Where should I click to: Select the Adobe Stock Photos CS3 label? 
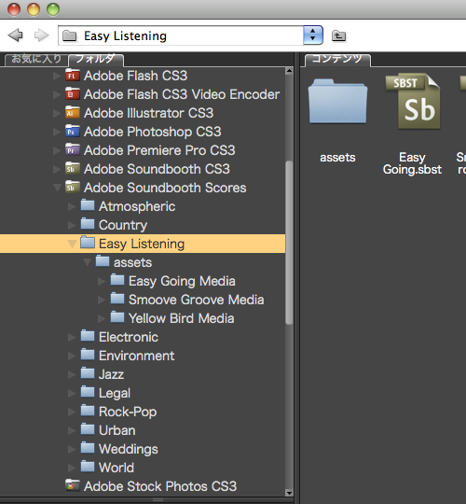tap(160, 486)
